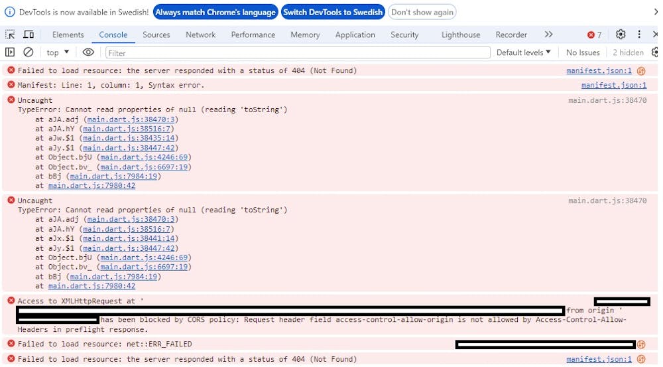Create live expression with eye icon
This screenshot has height=367, width=663.
coord(88,52)
